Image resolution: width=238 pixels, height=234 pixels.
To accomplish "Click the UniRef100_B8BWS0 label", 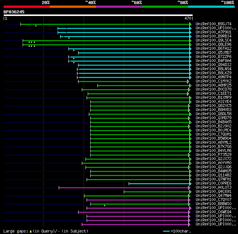I will (213, 204).
